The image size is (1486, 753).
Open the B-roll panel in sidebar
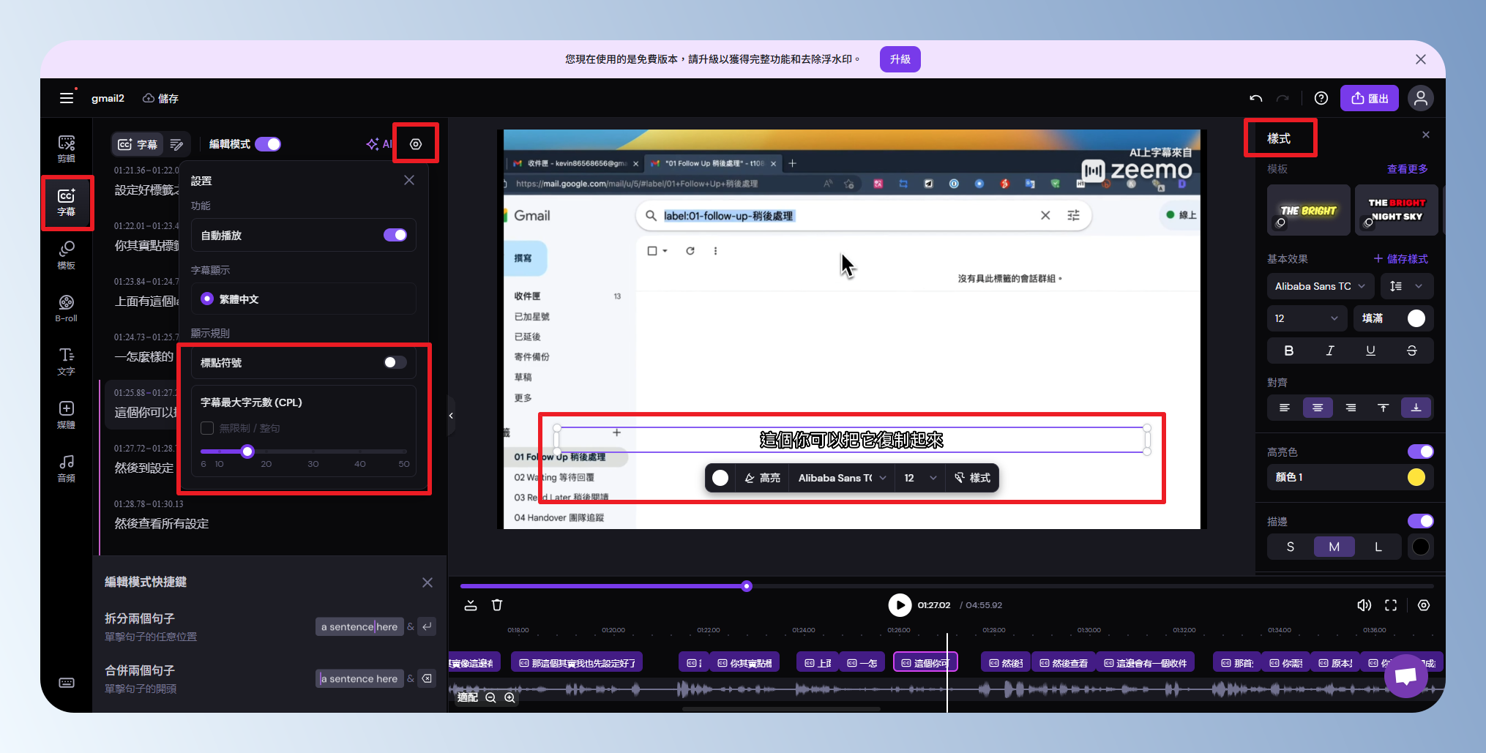[x=66, y=308]
